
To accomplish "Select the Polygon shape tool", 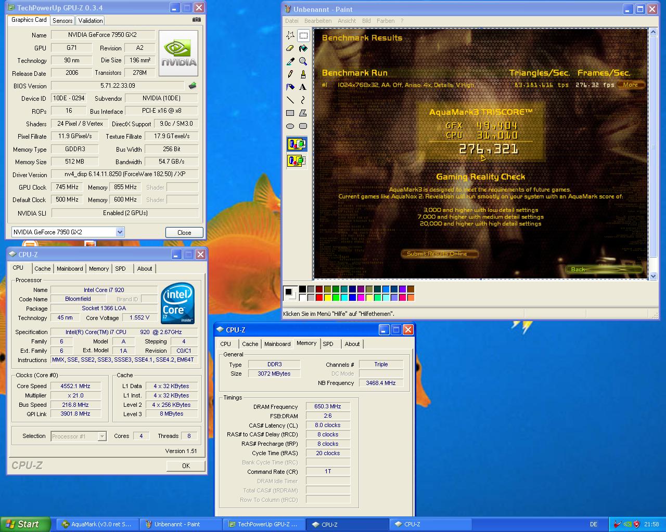I will click(x=303, y=113).
